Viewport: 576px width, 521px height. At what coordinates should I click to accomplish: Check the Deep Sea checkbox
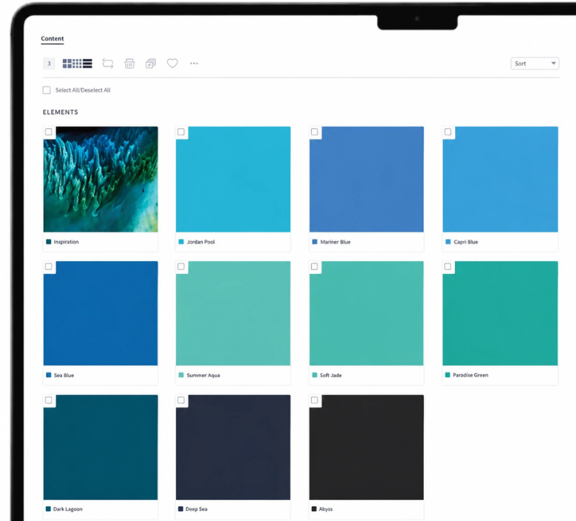point(181,400)
